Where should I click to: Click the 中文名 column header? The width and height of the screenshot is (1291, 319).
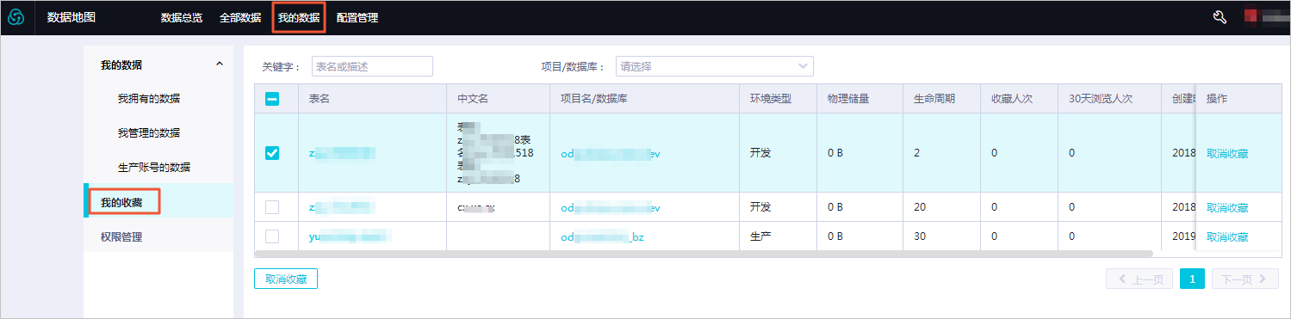pos(473,99)
